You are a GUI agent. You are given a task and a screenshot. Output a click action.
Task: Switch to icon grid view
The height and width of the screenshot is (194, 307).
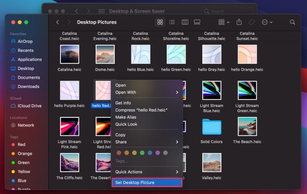coord(160,22)
